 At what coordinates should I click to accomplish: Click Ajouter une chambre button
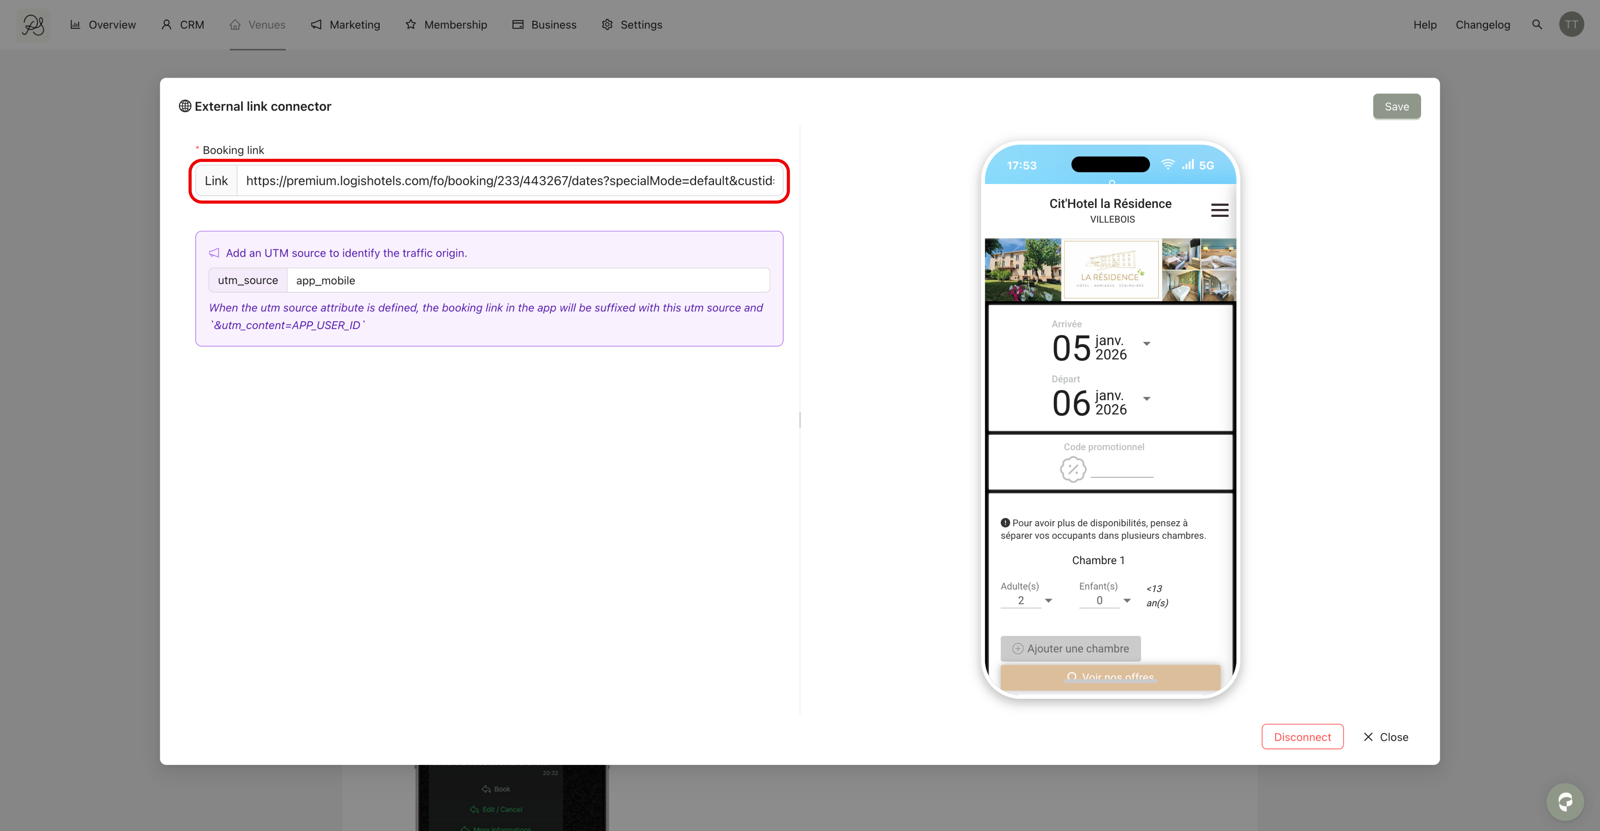coord(1070,649)
